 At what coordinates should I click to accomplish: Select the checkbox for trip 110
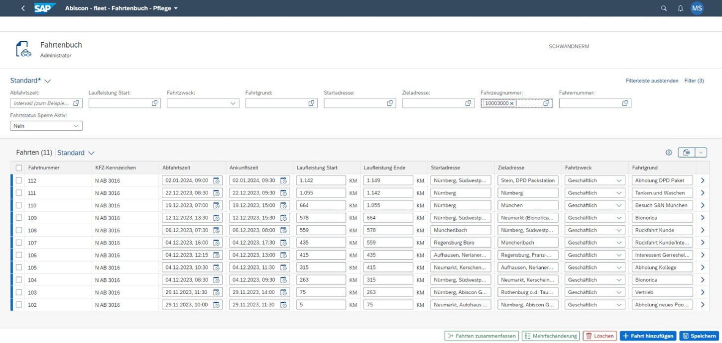(x=19, y=205)
